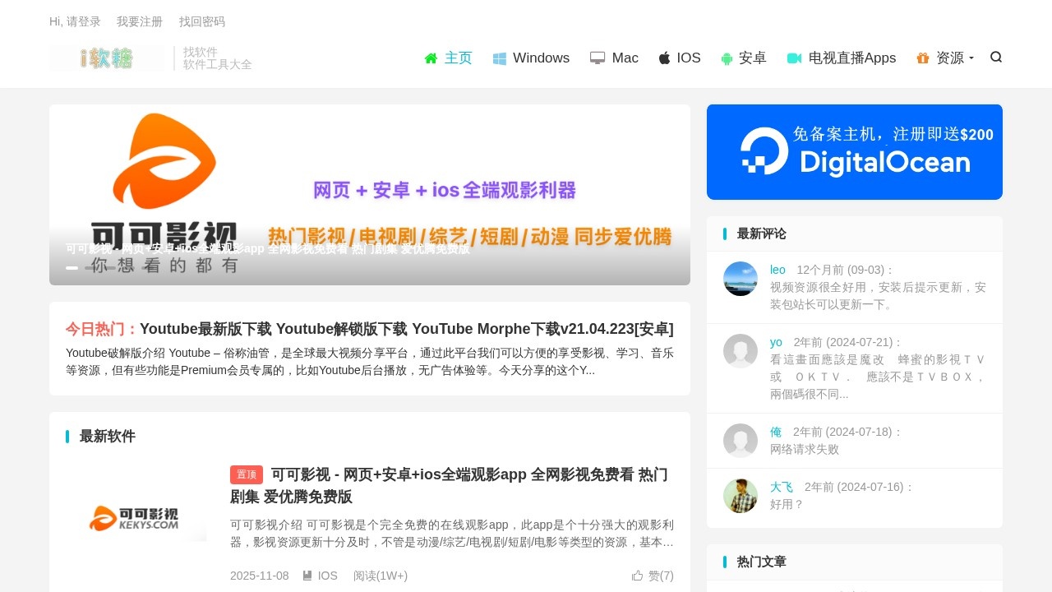
Task: Click the comment text 网络请求失败
Action: pyautogui.click(x=805, y=450)
